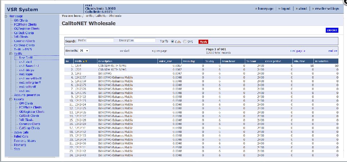Open top-level CallShop Clients item
Screen dimensions: 347x162
pos(24,45)
